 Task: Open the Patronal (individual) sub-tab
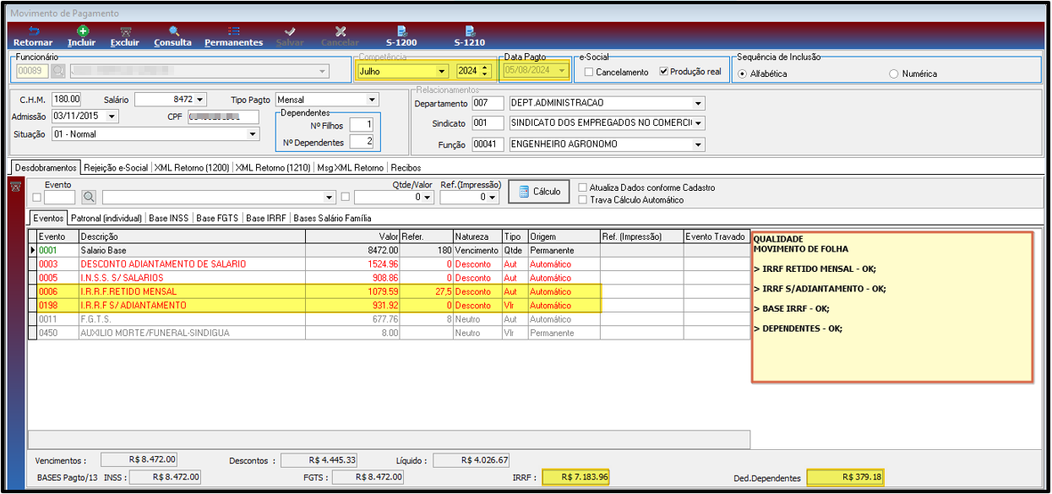click(107, 218)
